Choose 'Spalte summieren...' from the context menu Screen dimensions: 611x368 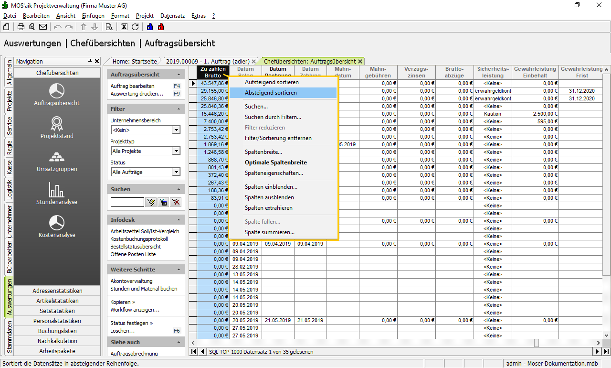(x=269, y=232)
